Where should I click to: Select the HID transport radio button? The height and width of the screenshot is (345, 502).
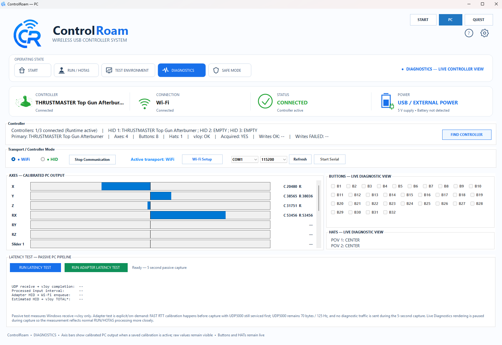(x=43, y=159)
